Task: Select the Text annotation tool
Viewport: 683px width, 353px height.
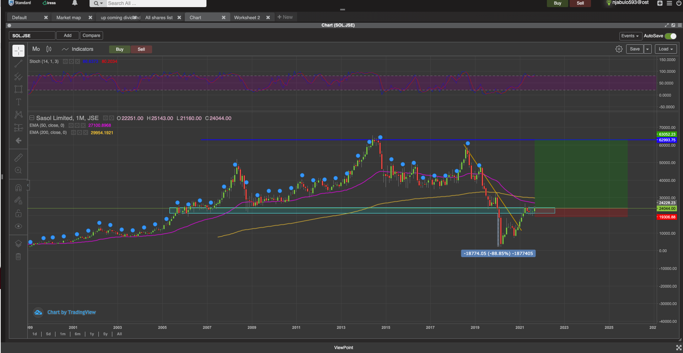Action: click(x=18, y=102)
